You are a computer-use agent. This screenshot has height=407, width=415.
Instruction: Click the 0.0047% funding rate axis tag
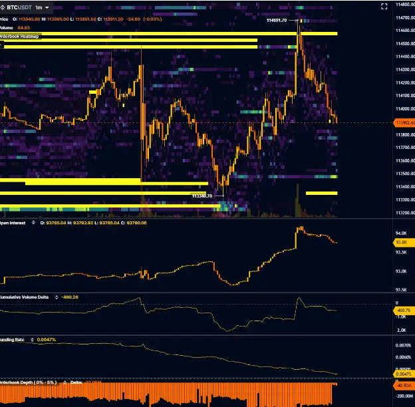pyautogui.click(x=404, y=374)
